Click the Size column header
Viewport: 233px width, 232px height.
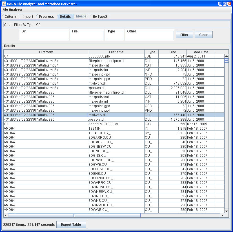[x=173, y=52]
